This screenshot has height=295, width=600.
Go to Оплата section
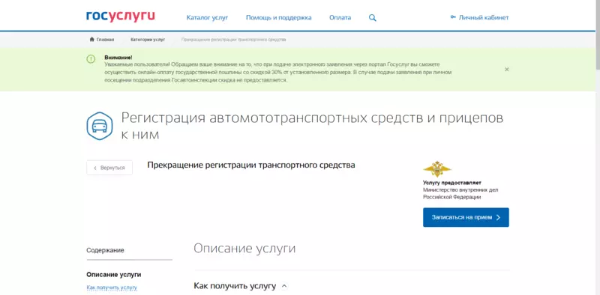click(340, 17)
